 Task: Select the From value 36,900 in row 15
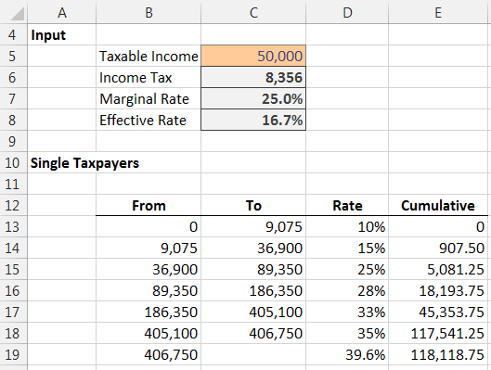(x=149, y=269)
